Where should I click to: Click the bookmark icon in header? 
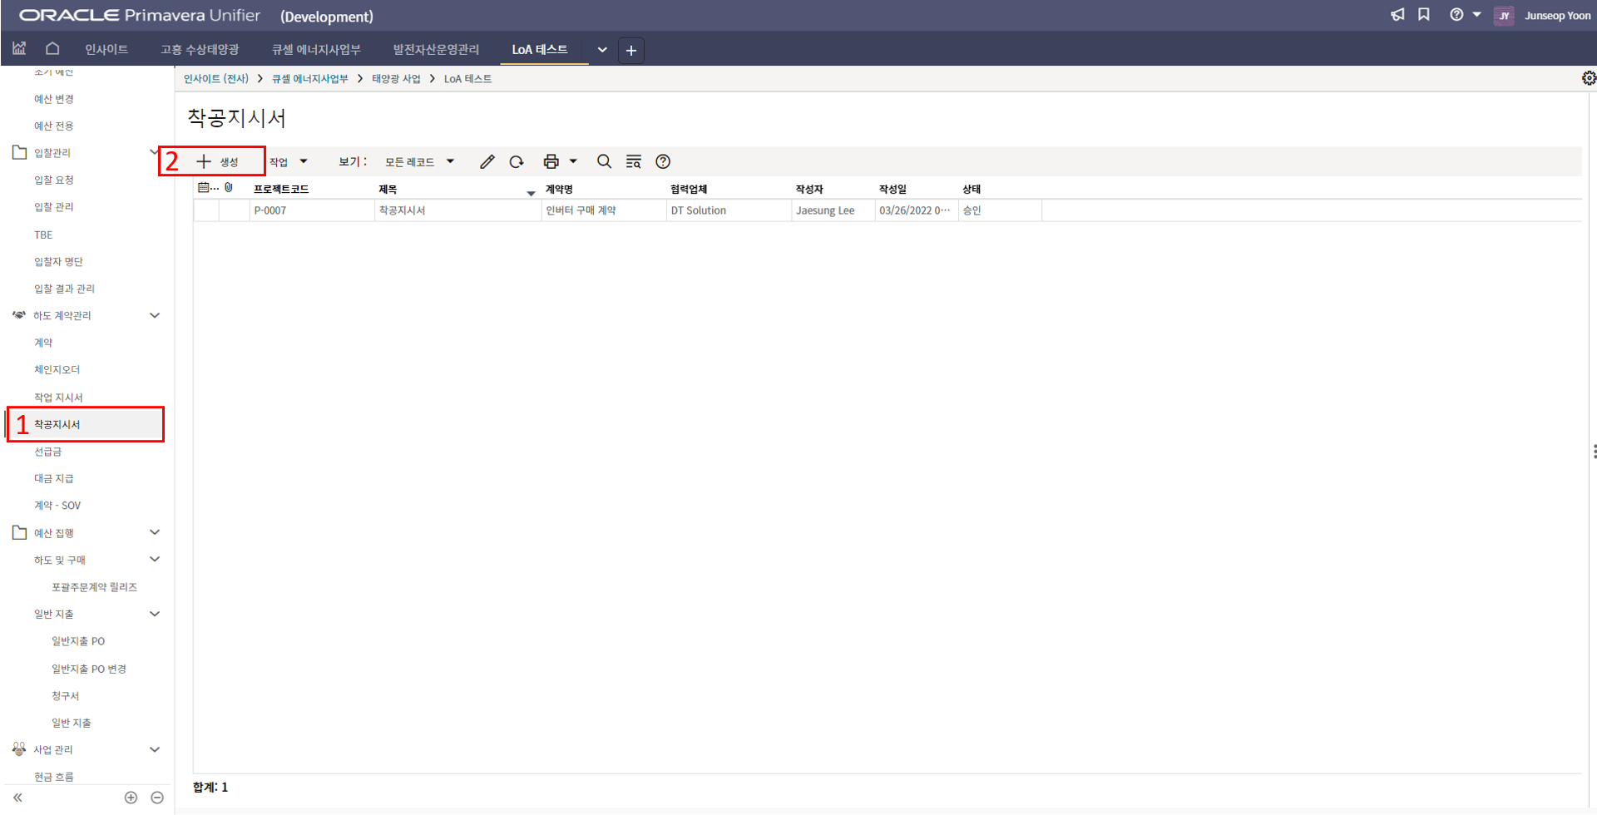[1424, 15]
